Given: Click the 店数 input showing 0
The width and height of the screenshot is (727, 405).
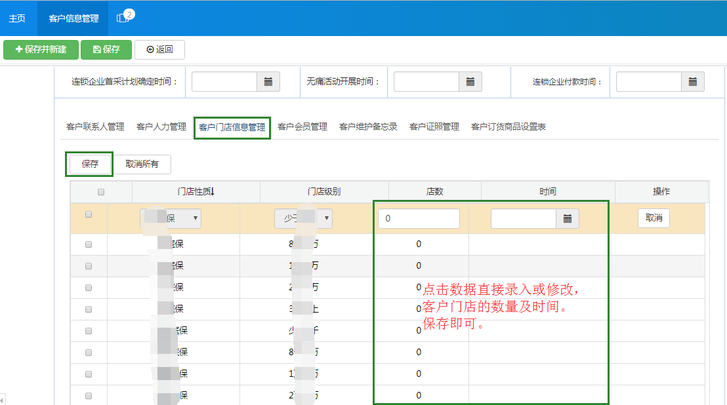Looking at the screenshot, I should click(x=419, y=218).
